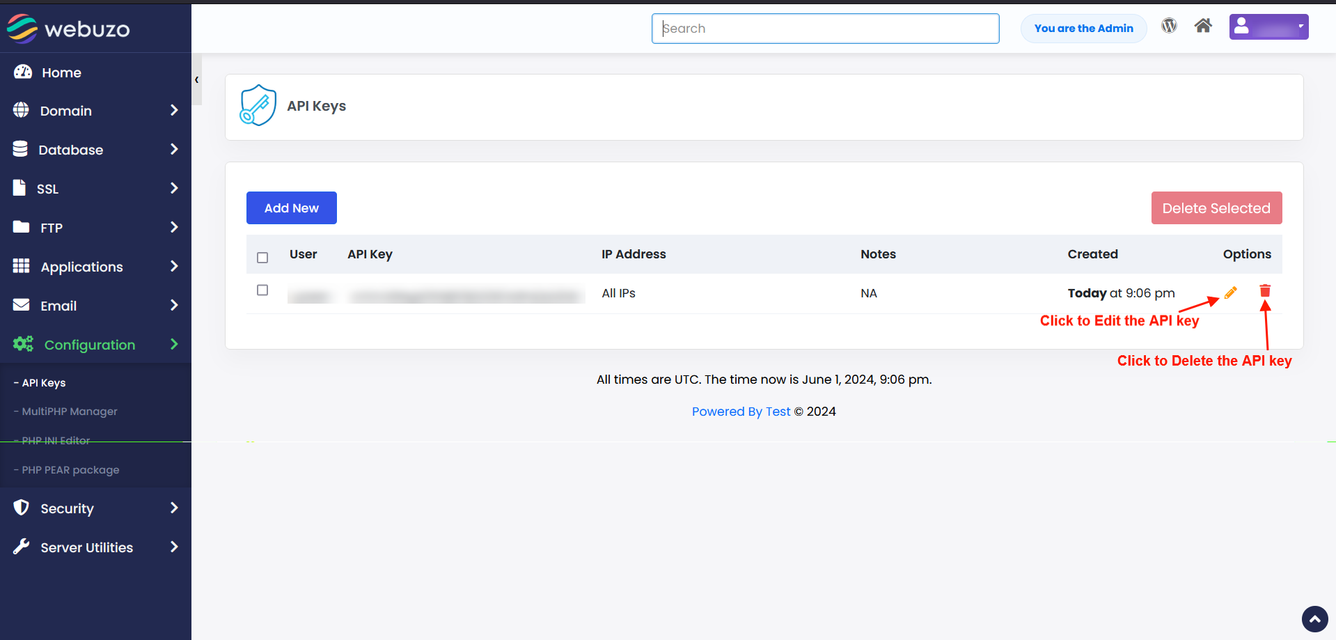The width and height of the screenshot is (1336, 640).
Task: Click the Database stack icon
Action: 20,149
